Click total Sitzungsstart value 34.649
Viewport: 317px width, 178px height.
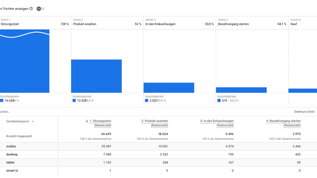point(106,134)
